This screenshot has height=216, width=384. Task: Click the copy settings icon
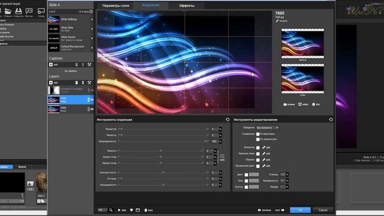[x=148, y=210]
